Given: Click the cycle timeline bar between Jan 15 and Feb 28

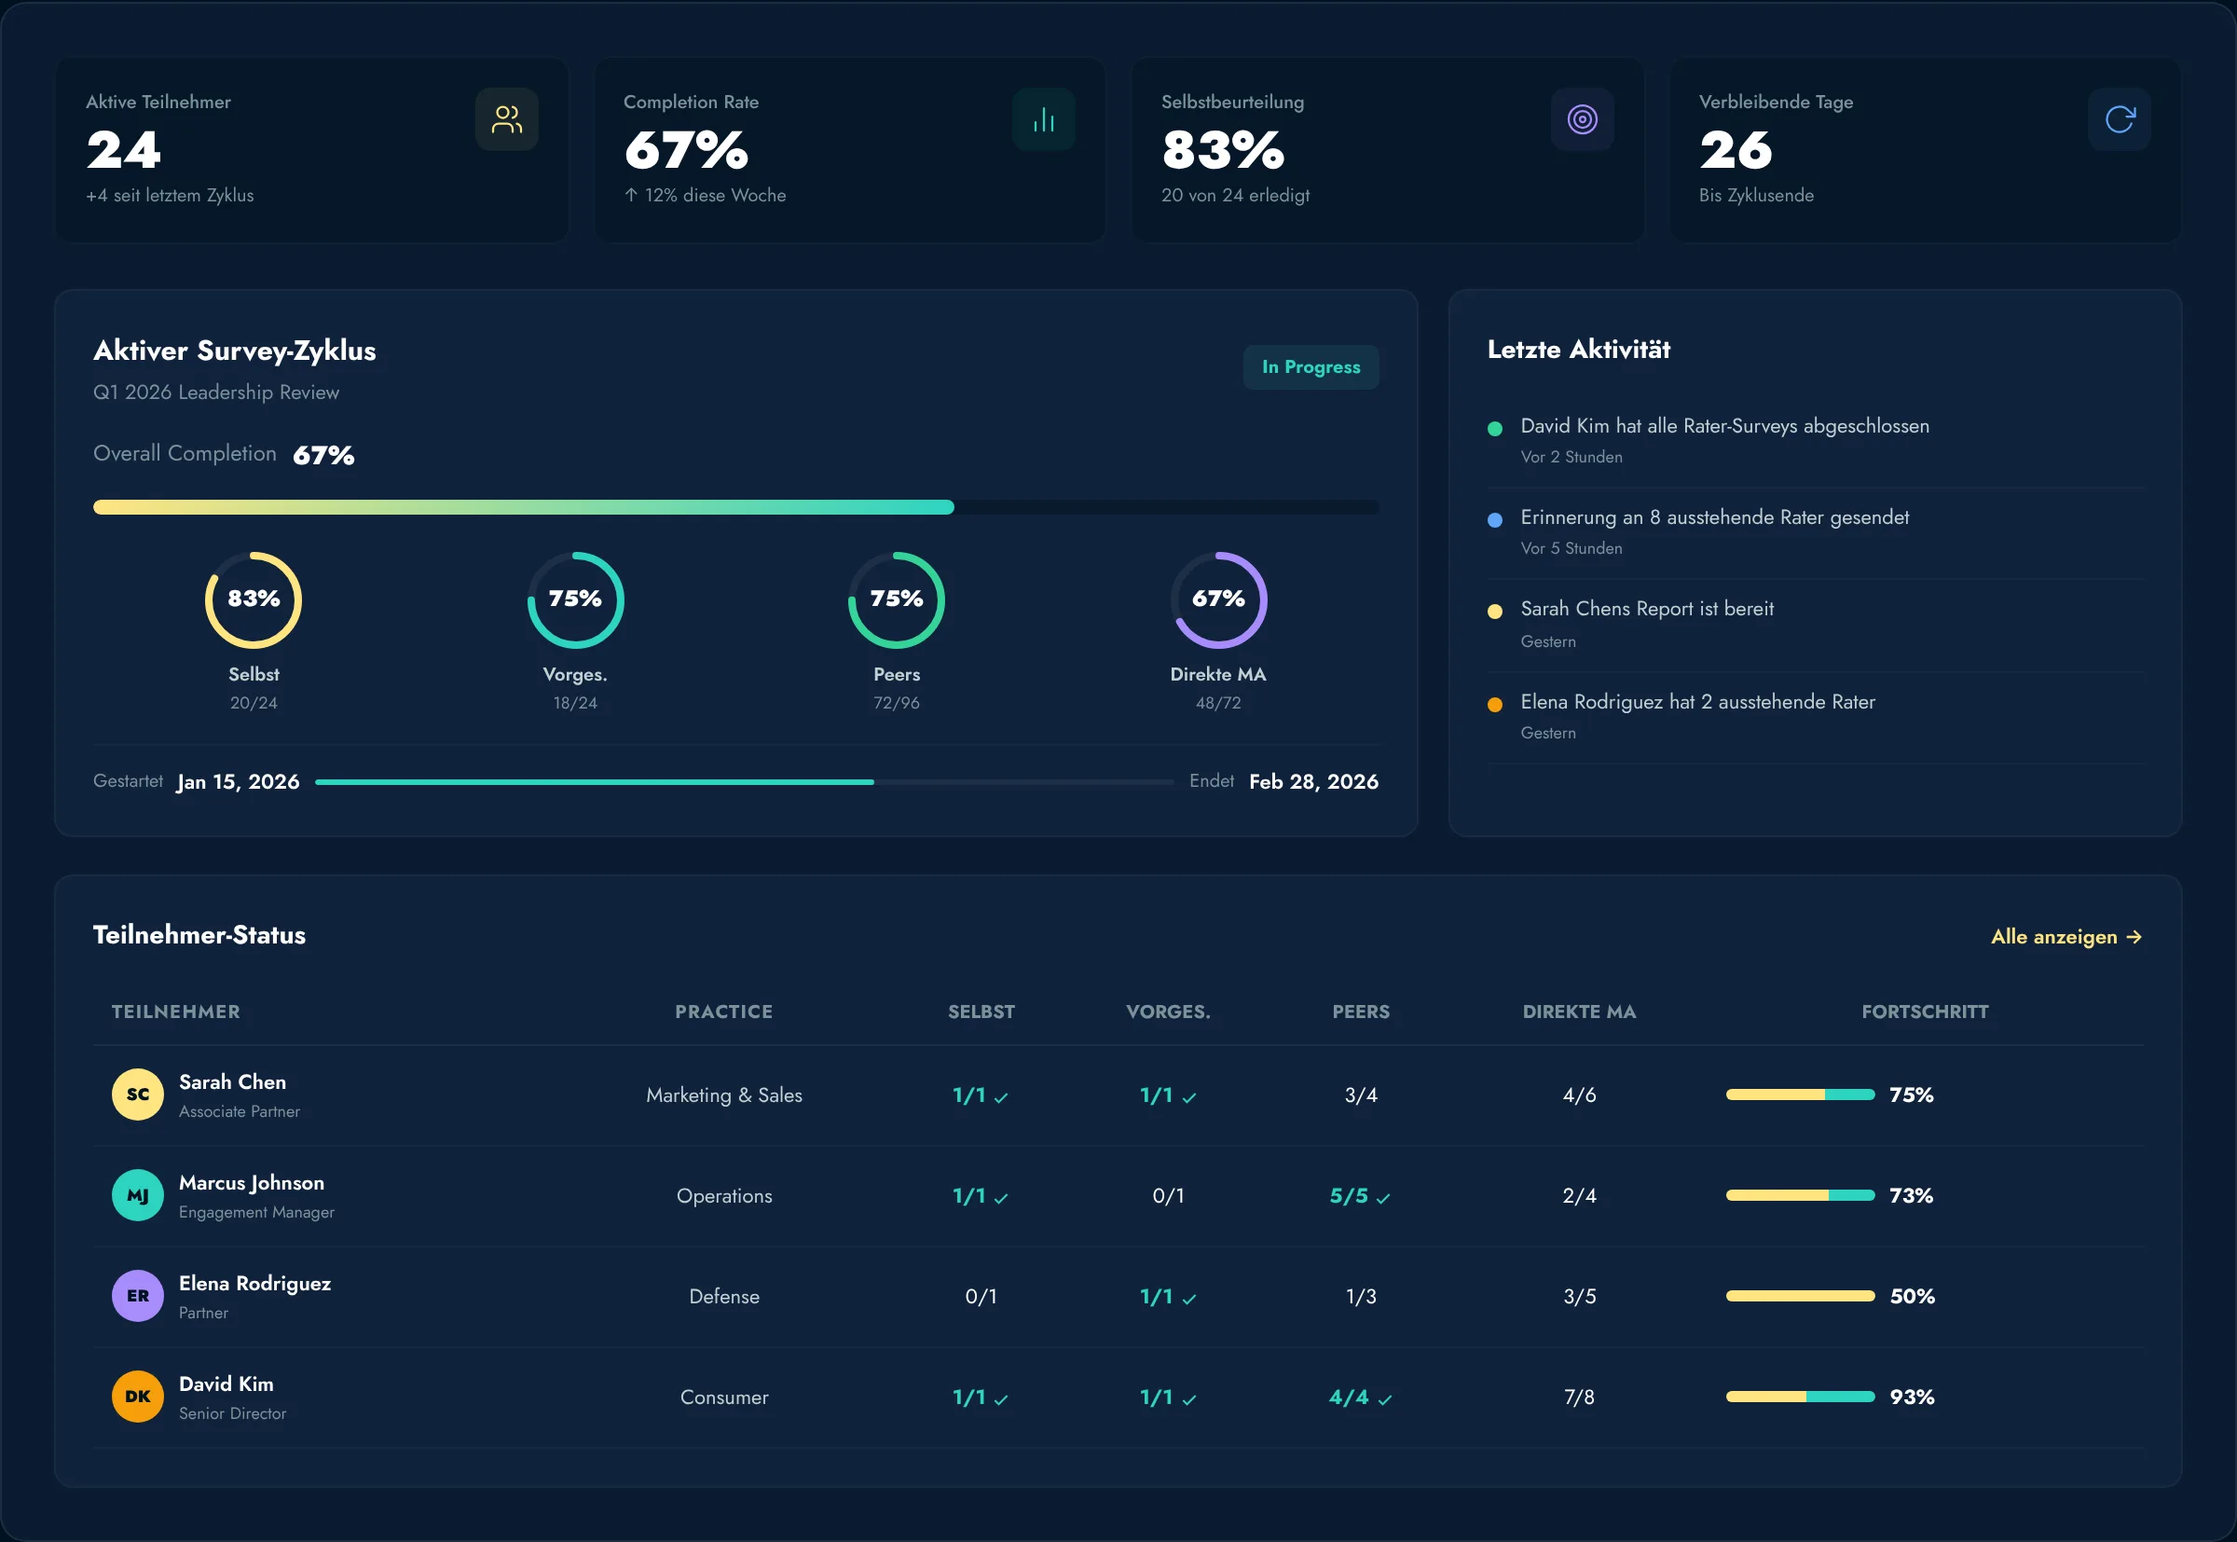Looking at the screenshot, I should (x=745, y=781).
